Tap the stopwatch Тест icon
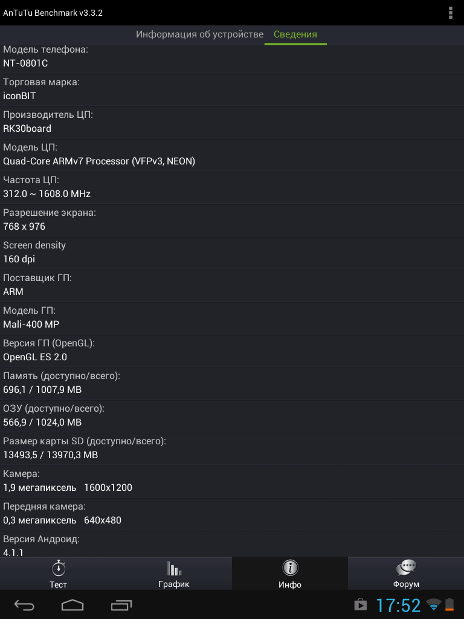 (x=59, y=568)
